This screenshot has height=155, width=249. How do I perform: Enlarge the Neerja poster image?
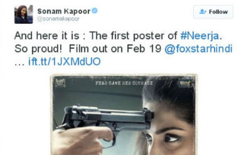point(123,115)
